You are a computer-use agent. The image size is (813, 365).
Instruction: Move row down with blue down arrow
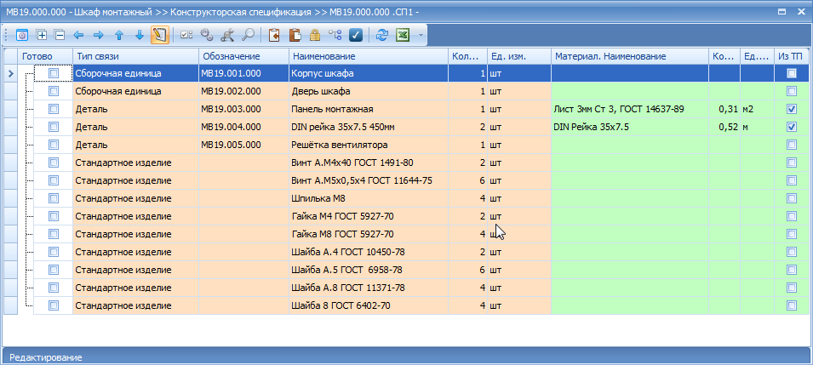tap(139, 35)
